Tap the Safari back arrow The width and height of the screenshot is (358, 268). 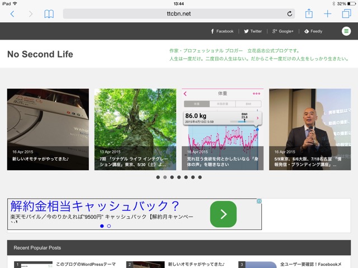(x=12, y=14)
